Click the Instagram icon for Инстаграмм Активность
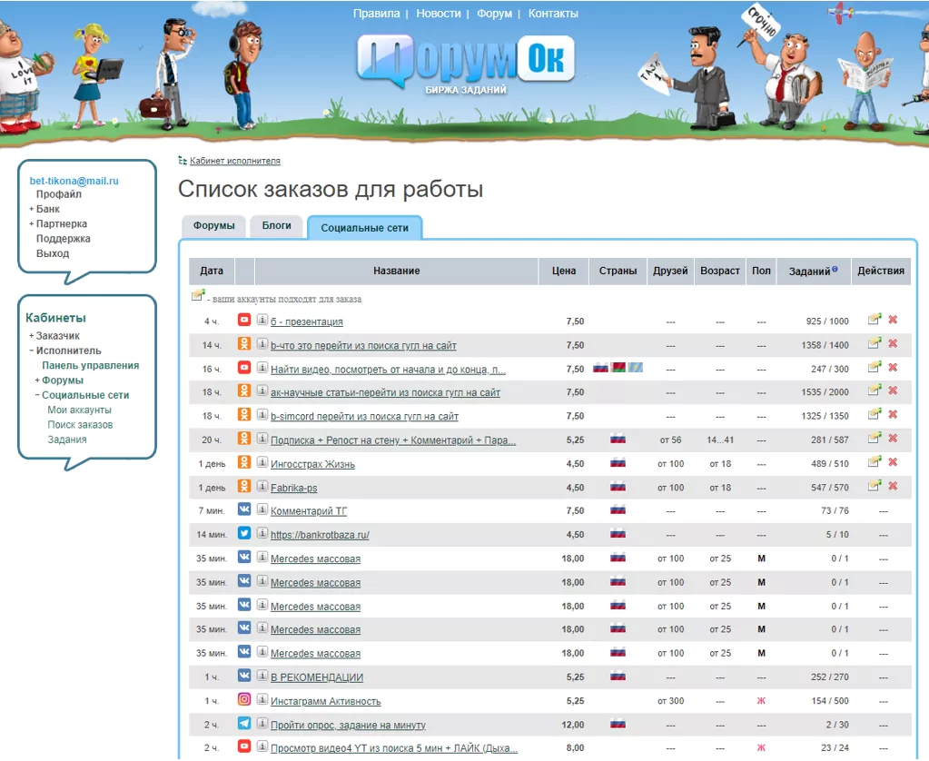The height and width of the screenshot is (761, 929). pyautogui.click(x=244, y=699)
